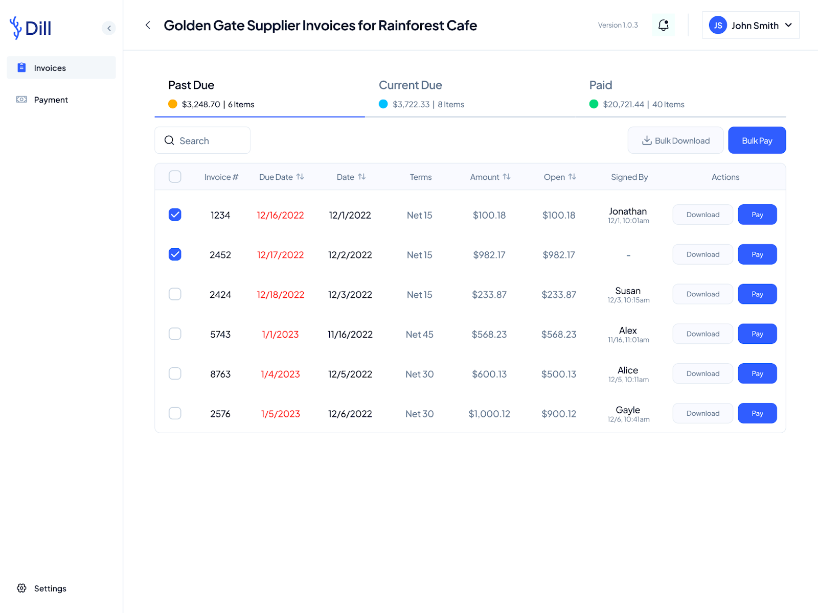The height and width of the screenshot is (613, 818).
Task: Download invoice 2424
Action: 702,294
